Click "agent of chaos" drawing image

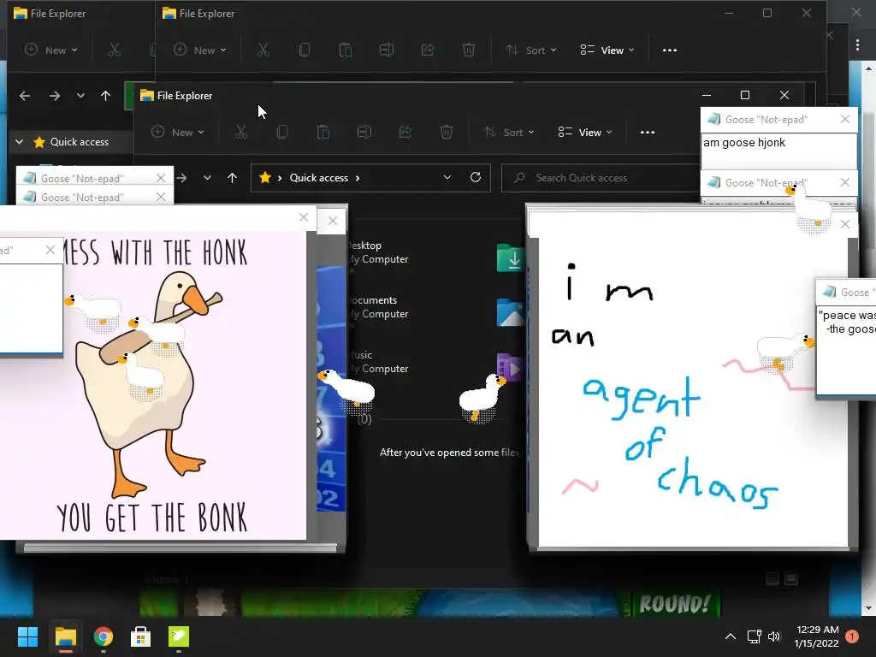693,392
